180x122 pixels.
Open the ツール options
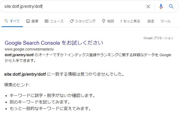tap(165, 21)
